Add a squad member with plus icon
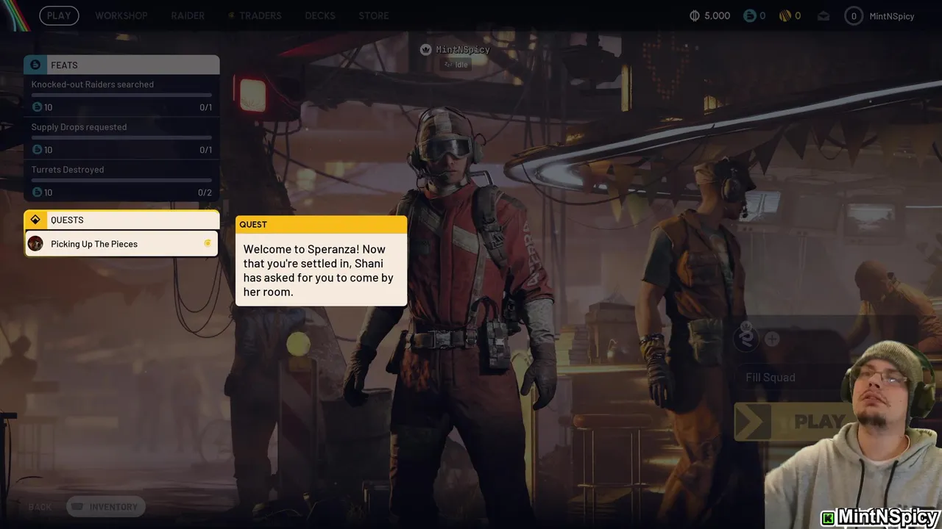The image size is (942, 529). [x=772, y=339]
